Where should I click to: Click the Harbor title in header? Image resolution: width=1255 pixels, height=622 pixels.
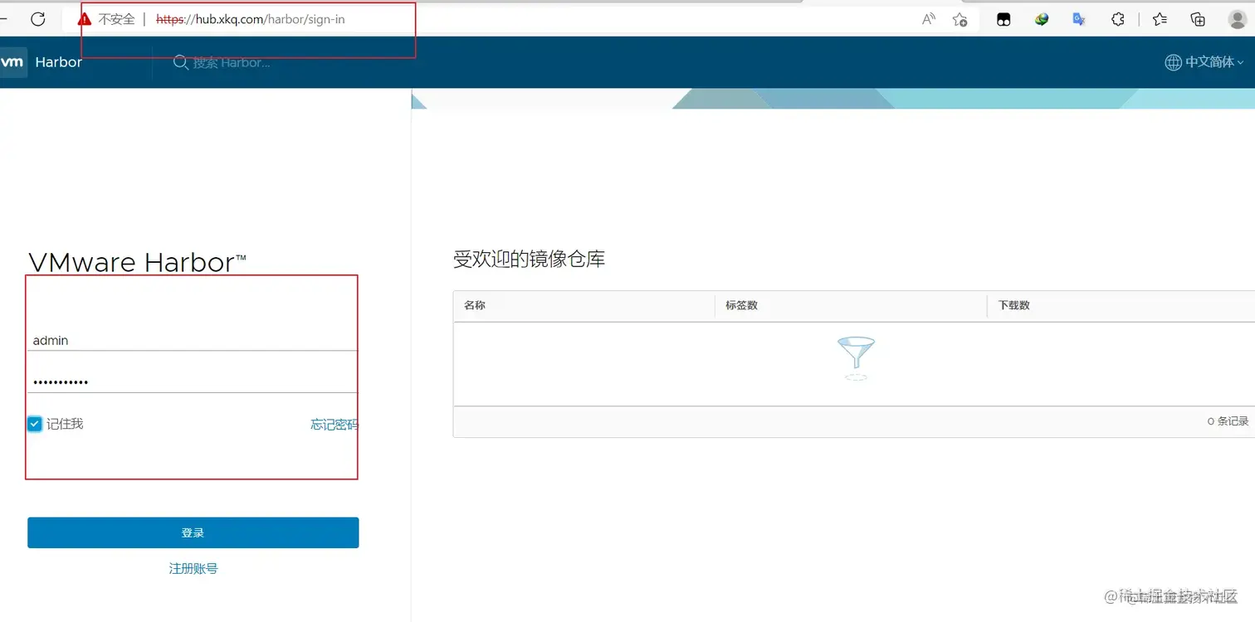[x=58, y=62]
